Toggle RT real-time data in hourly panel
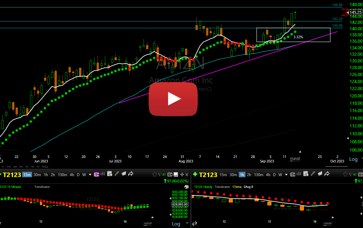The image size is (363, 228). 355,175
